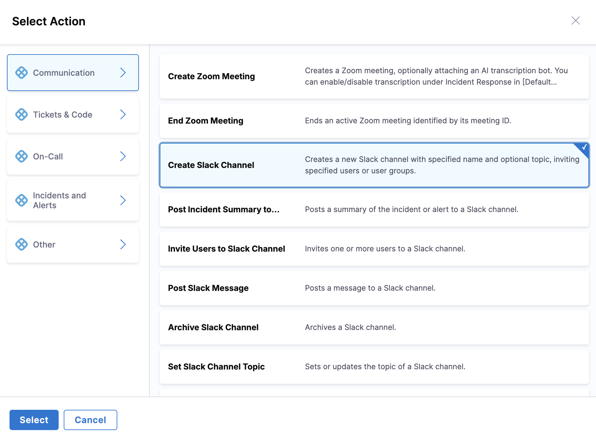
Task: Expand the Communication category chevron
Action: coord(123,73)
